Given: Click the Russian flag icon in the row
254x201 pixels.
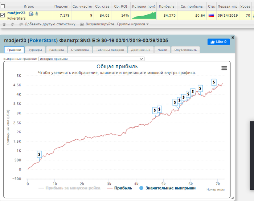Looking at the screenshot, I should [211, 15].
